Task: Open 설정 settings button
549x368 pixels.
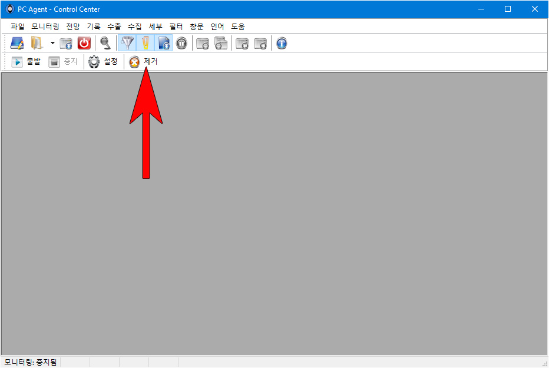Action: [103, 62]
